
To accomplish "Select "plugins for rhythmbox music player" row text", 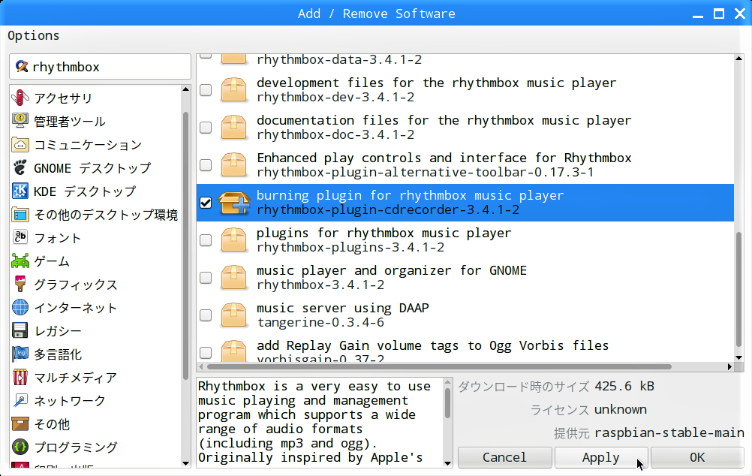I will coord(384,233).
